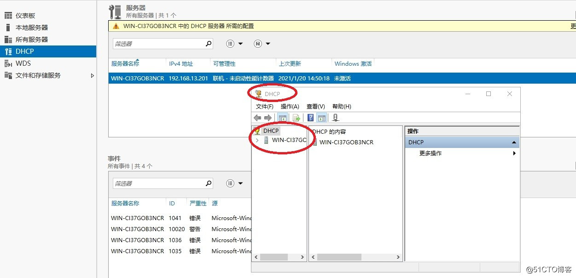The width and height of the screenshot is (576, 278).
Task: Sort events by 源 column header
Action: [215, 204]
